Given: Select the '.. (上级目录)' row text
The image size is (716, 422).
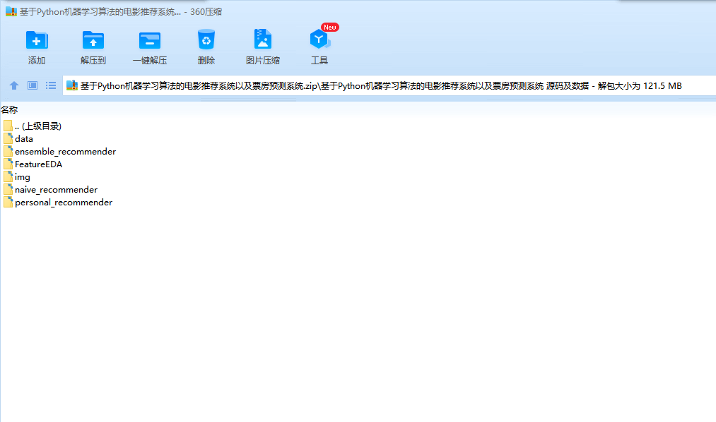Looking at the screenshot, I should [x=38, y=126].
